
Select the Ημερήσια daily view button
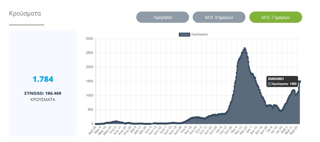pos(162,17)
